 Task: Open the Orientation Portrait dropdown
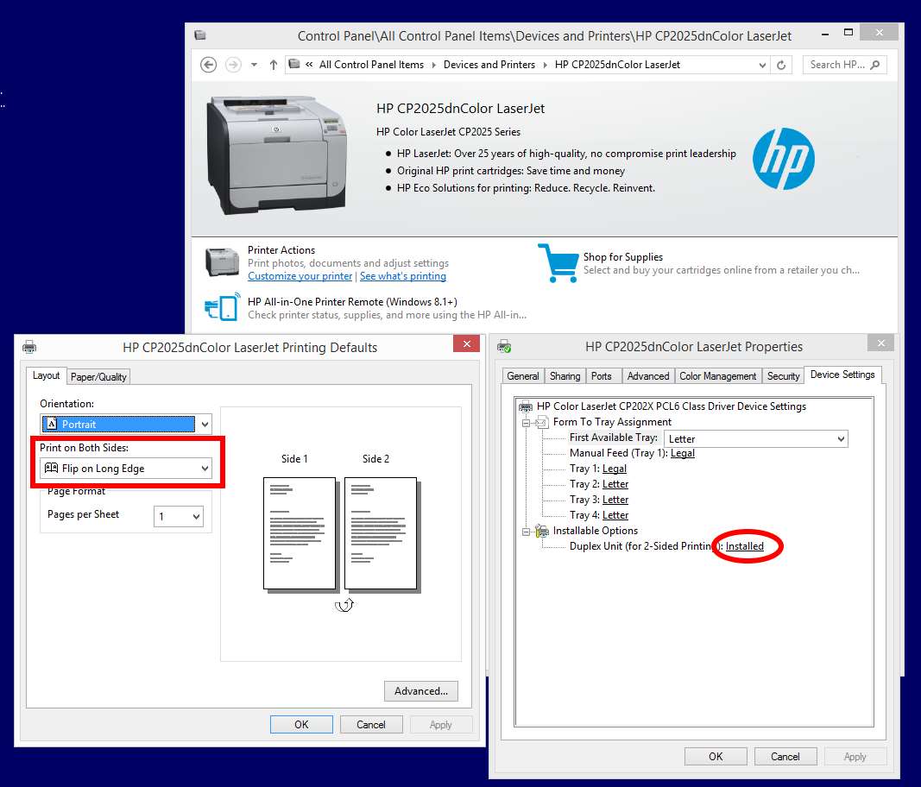[126, 424]
